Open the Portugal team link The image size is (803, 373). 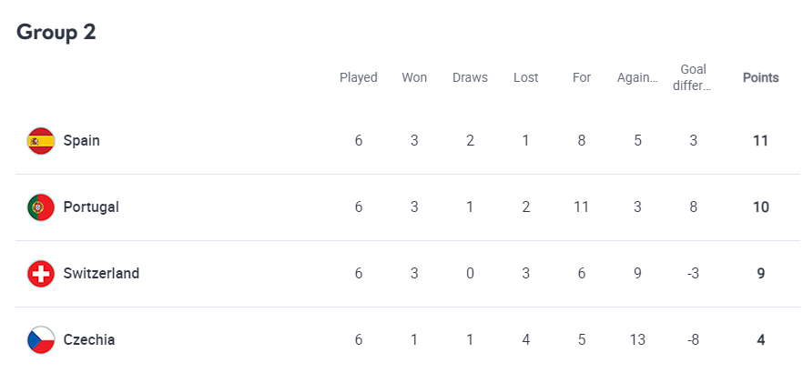tap(91, 207)
